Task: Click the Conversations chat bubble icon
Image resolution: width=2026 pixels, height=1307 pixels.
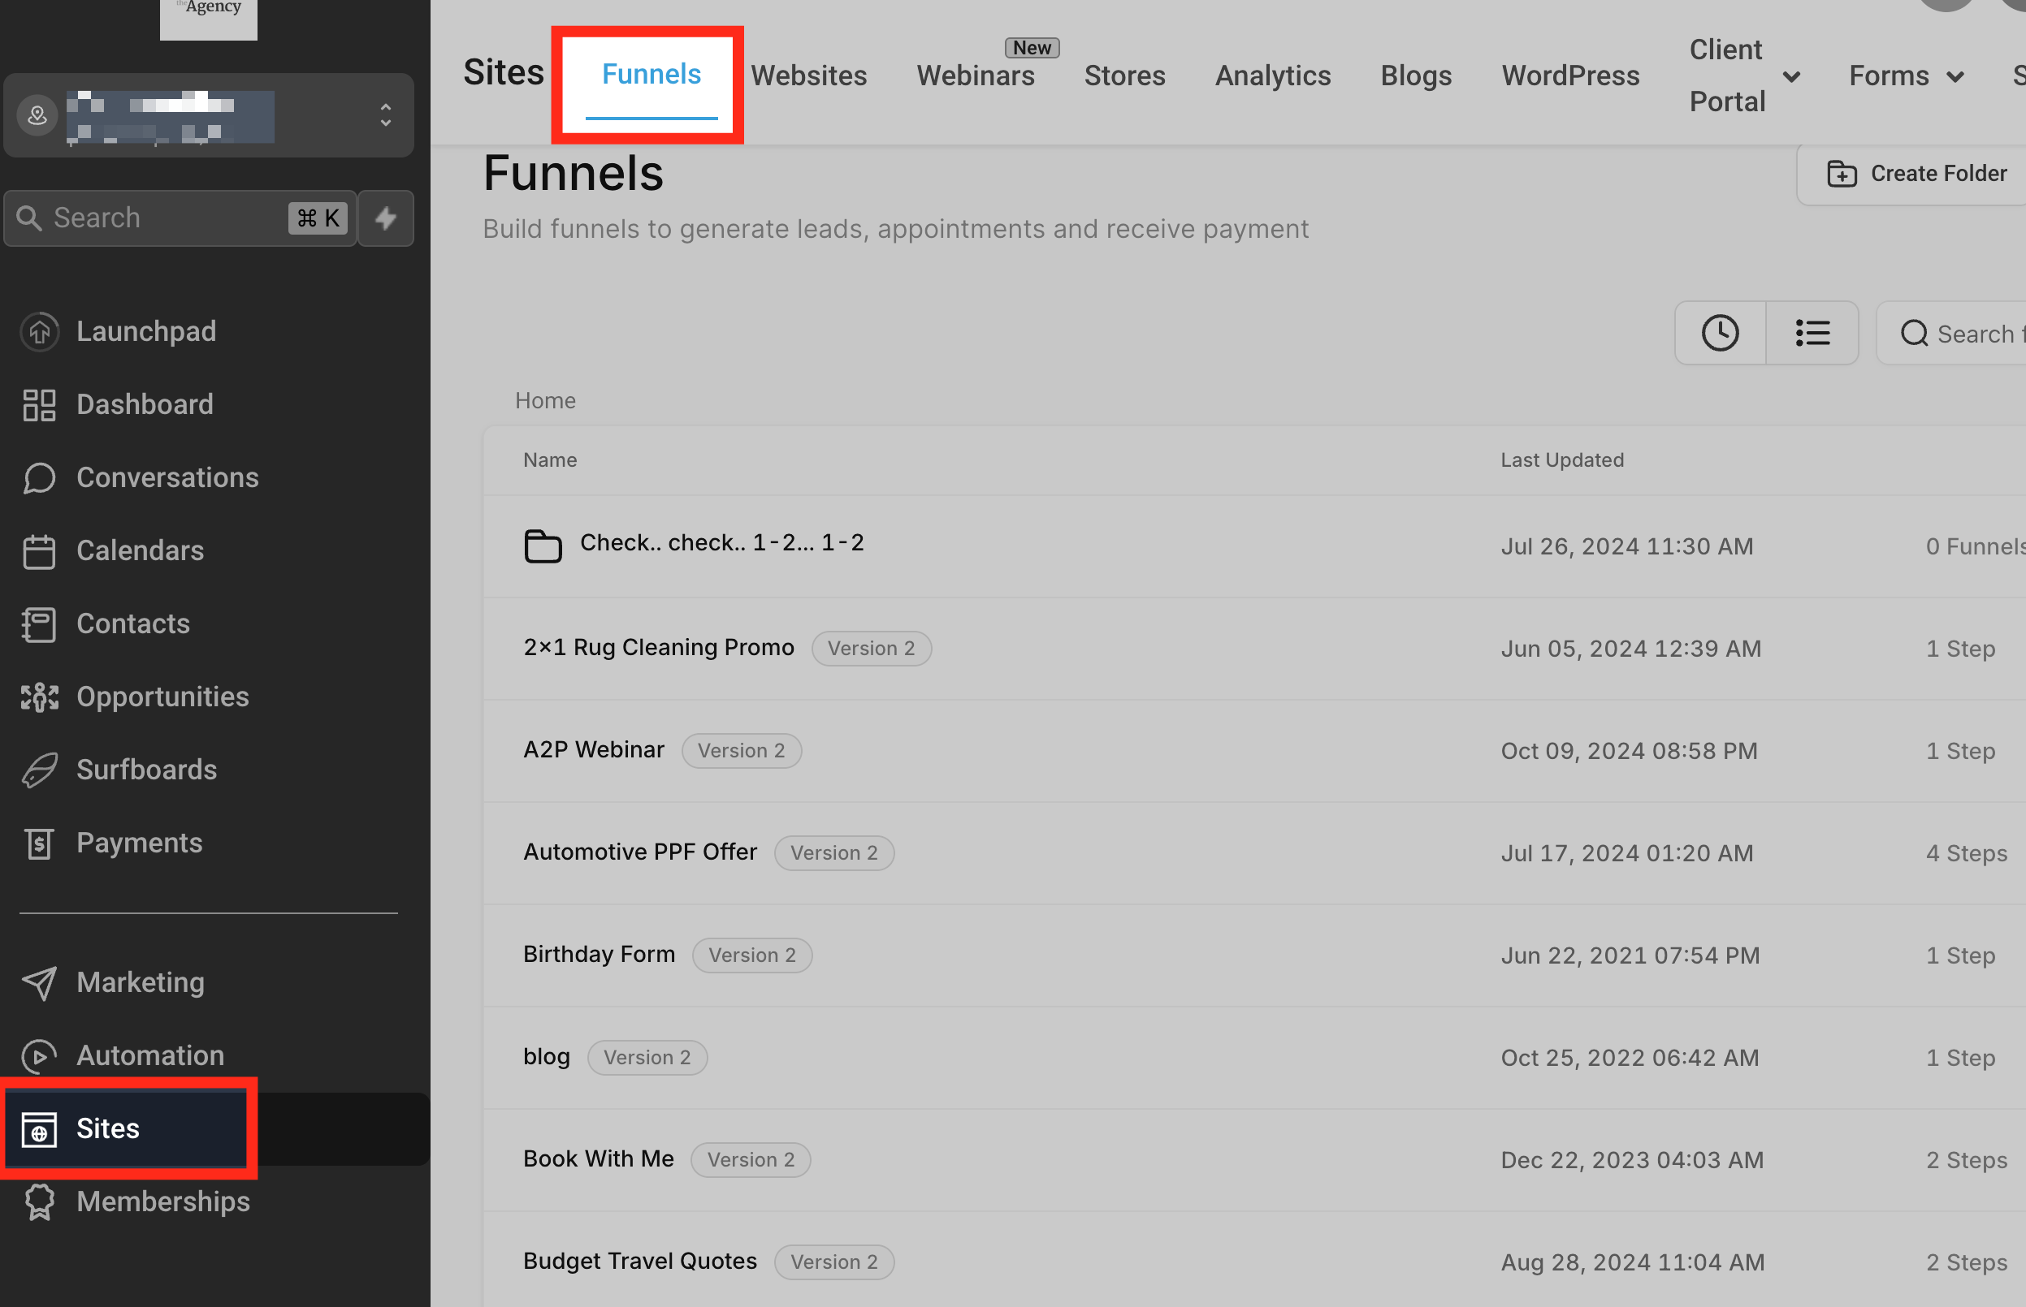Action: pyautogui.click(x=39, y=478)
